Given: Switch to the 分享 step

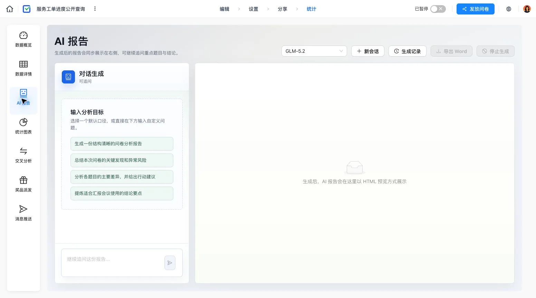Looking at the screenshot, I should tap(283, 9).
